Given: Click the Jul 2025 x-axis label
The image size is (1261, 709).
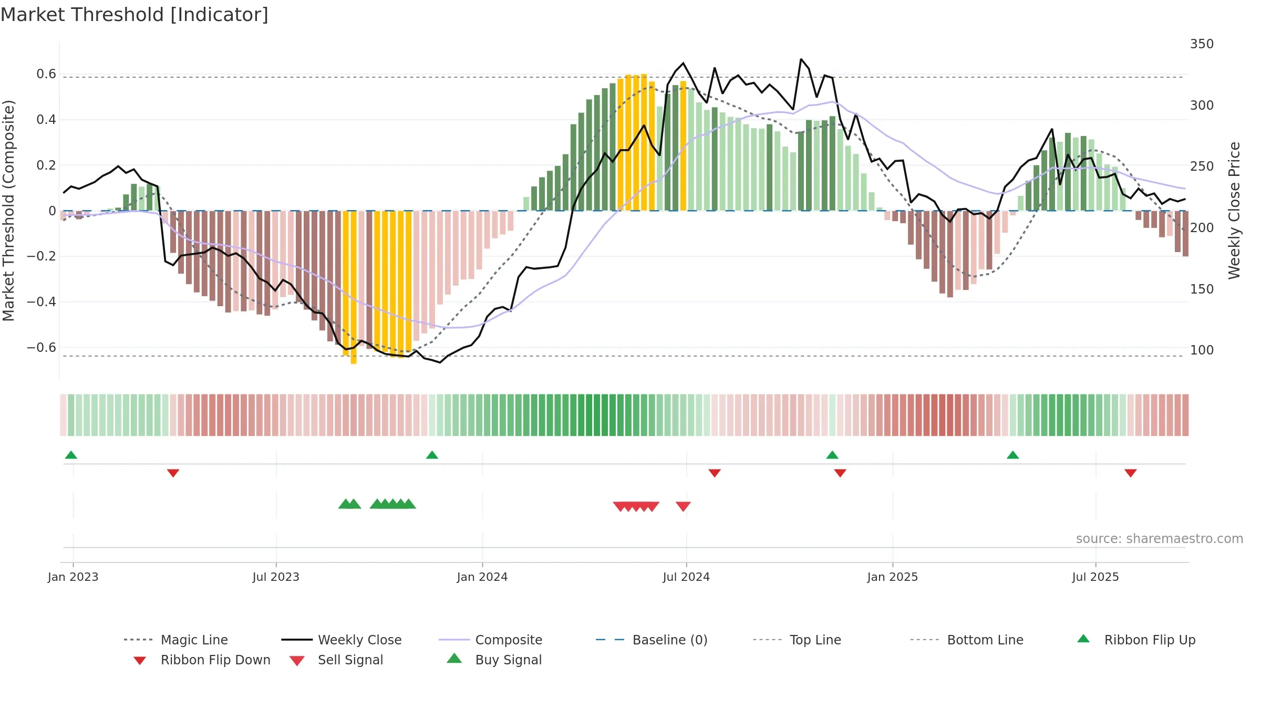Looking at the screenshot, I should click(1095, 577).
